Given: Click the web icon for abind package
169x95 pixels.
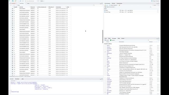Looking at the screenshot, I should [x=157, y=46].
